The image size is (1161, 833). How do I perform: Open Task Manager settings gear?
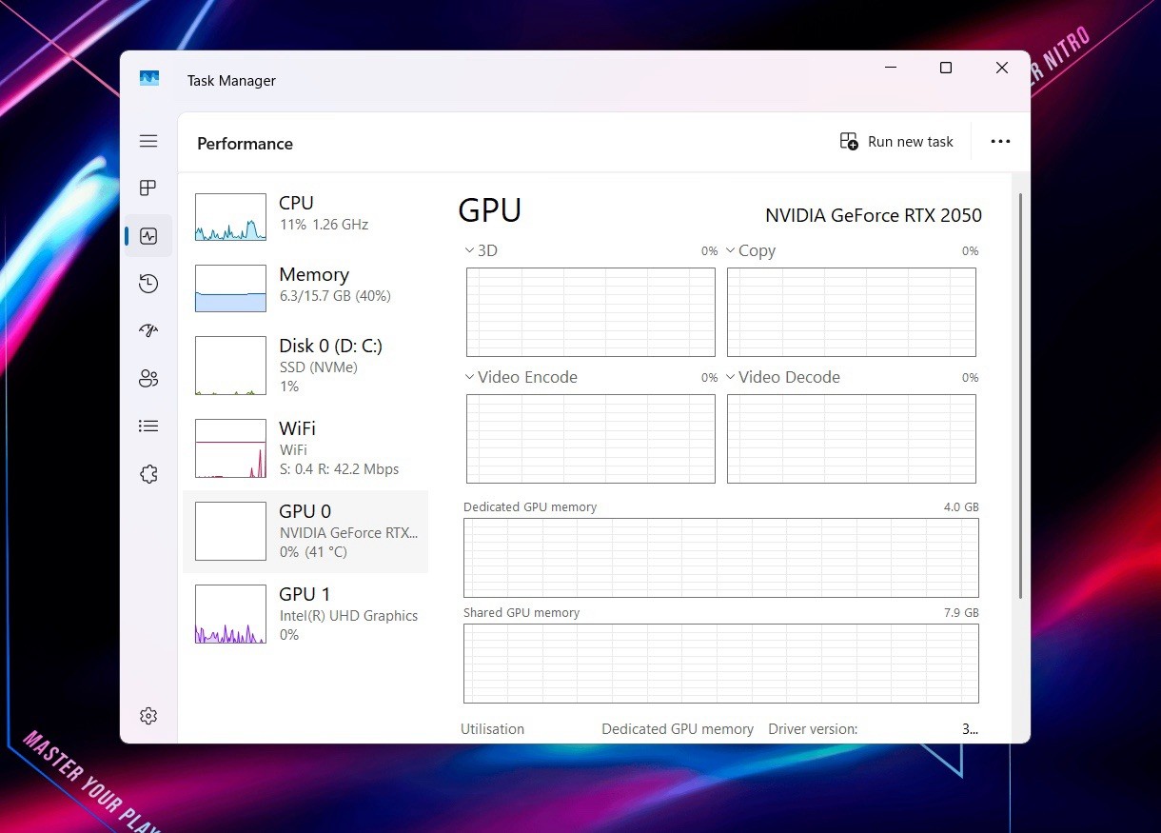coord(148,716)
